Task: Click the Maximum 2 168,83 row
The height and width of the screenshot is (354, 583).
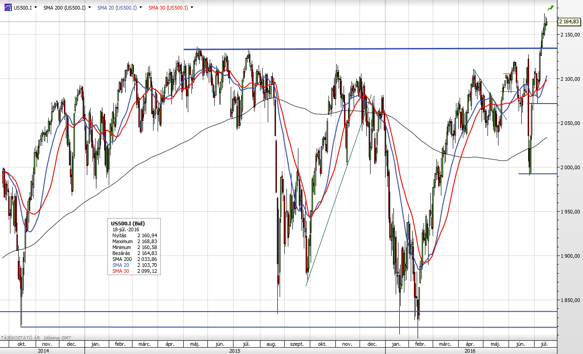Action: click(x=134, y=241)
